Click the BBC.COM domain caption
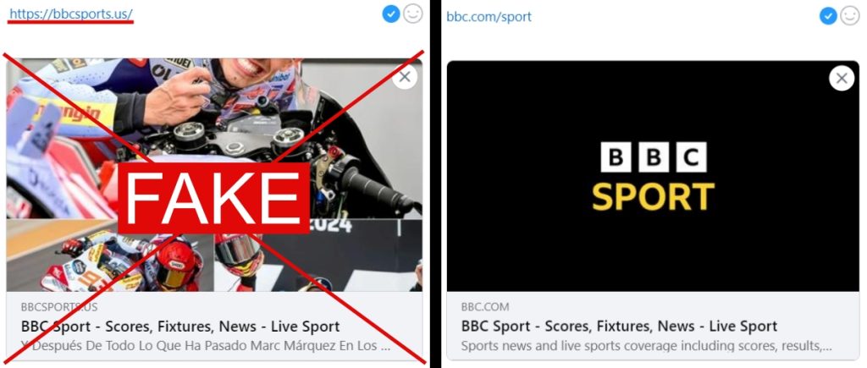Image resolution: width=867 pixels, height=368 pixels. click(485, 307)
